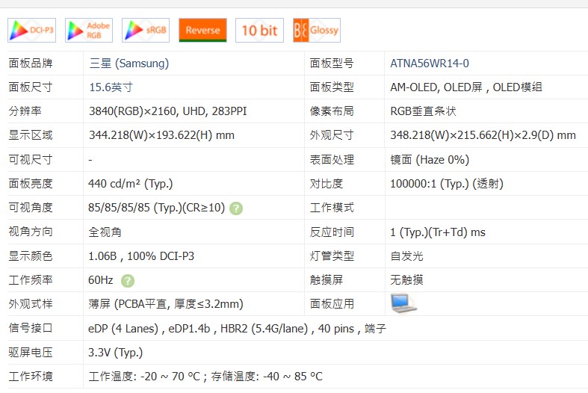The image size is (588, 393).
Task: Open help icon next to 60Hz
Action: [128, 280]
